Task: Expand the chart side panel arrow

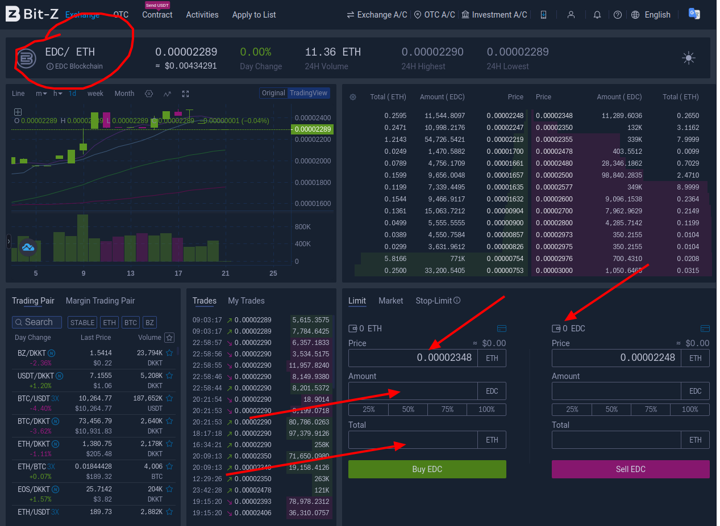Action: [x=9, y=241]
